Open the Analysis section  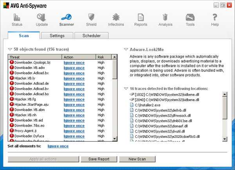pyautogui.click(x=165, y=20)
